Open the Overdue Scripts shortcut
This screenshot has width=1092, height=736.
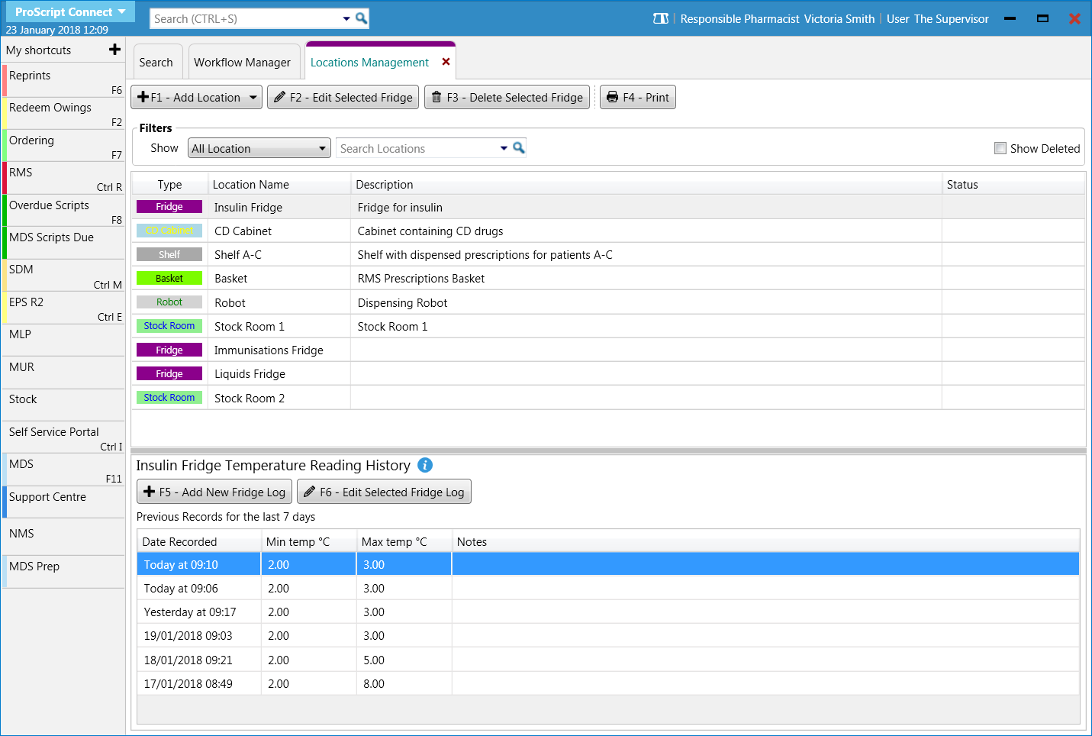point(49,205)
